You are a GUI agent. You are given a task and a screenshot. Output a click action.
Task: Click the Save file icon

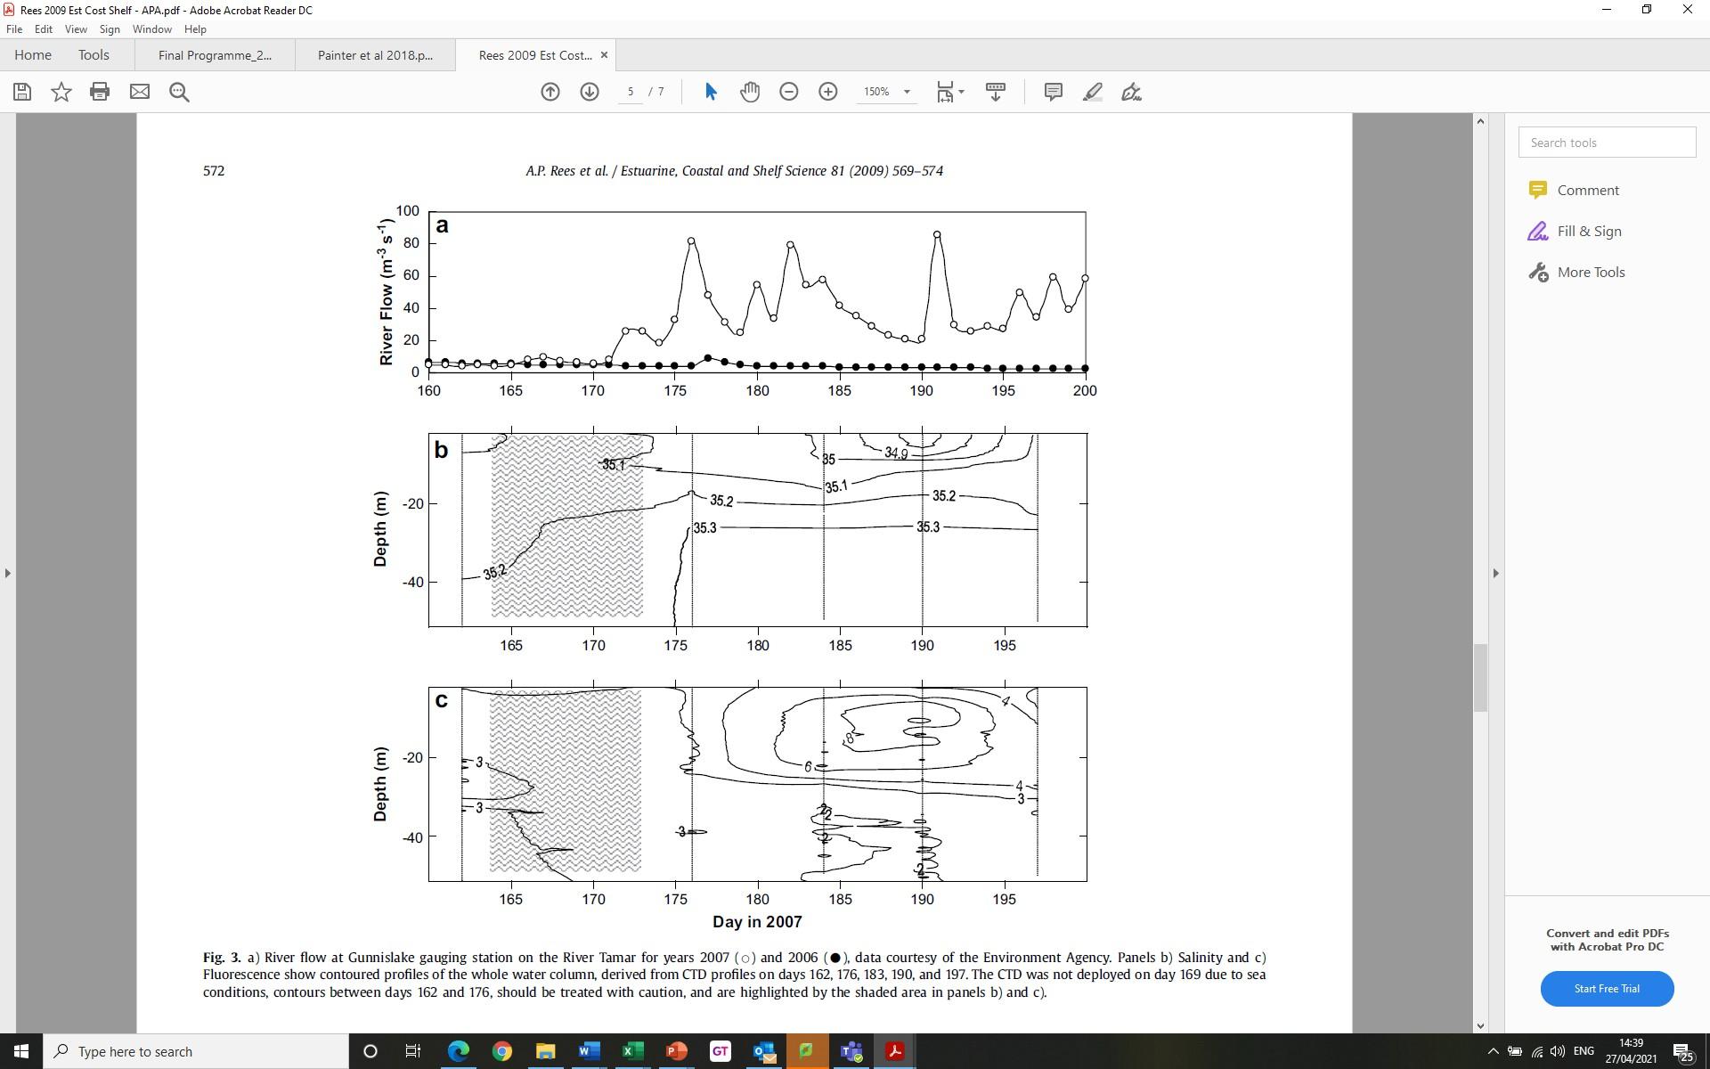pos(22,92)
